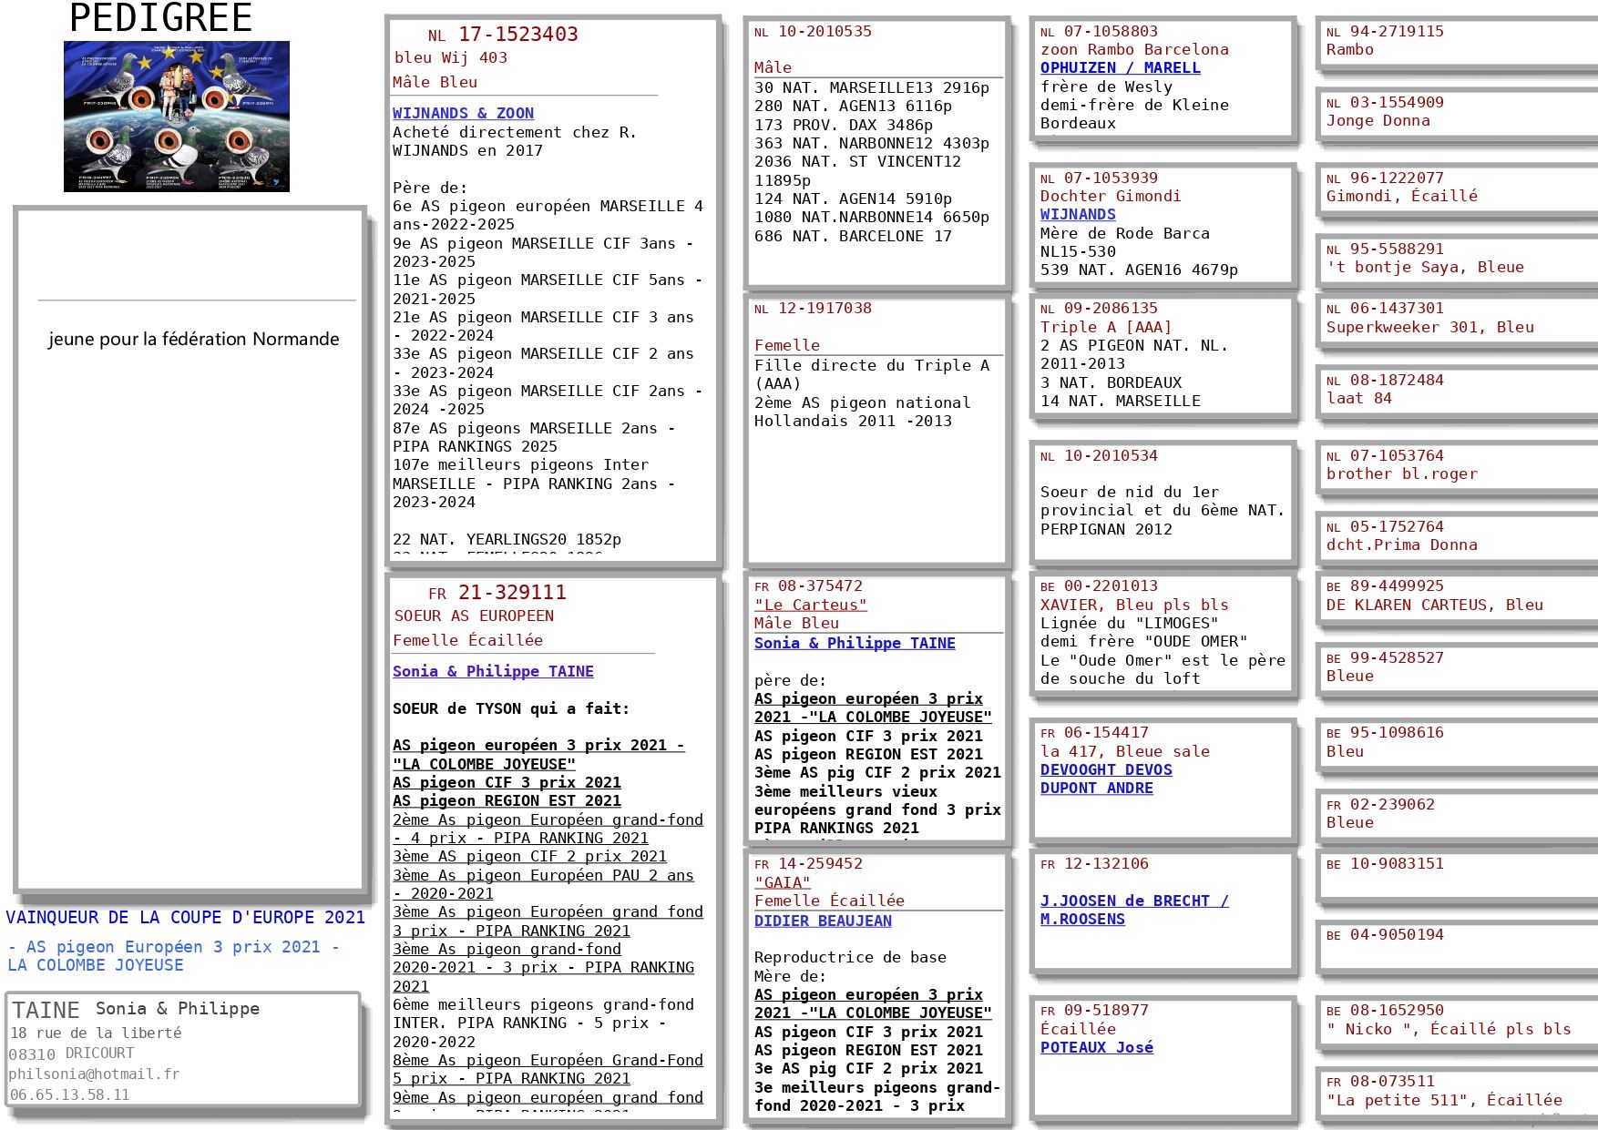Screen dimensions: 1598x1130
Task: Open the M.ROOSENS link
Action: [1082, 919]
